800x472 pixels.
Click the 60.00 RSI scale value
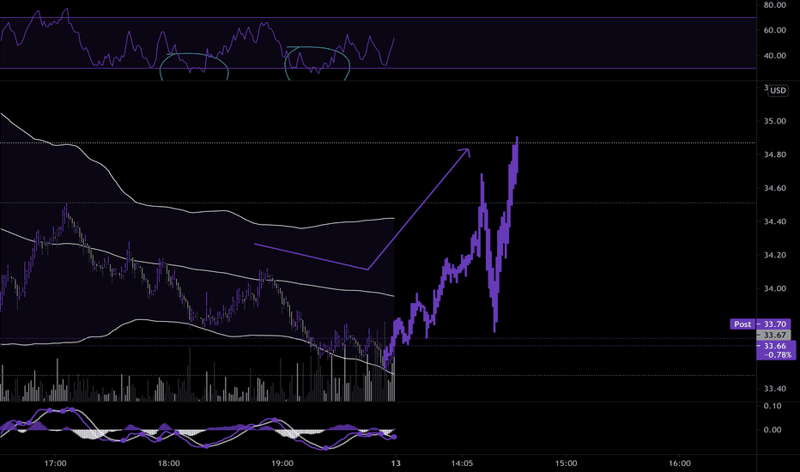[775, 30]
